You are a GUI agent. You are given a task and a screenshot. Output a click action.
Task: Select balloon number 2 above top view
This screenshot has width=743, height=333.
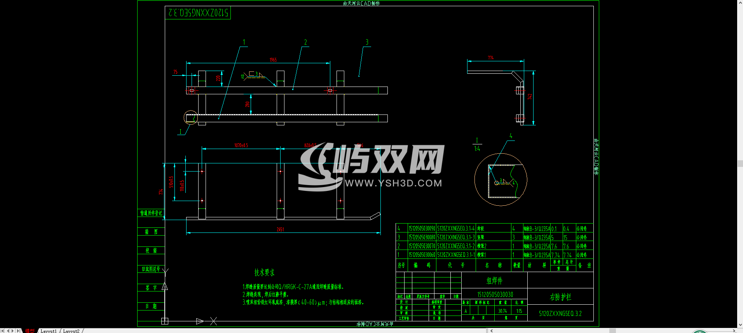(305, 42)
